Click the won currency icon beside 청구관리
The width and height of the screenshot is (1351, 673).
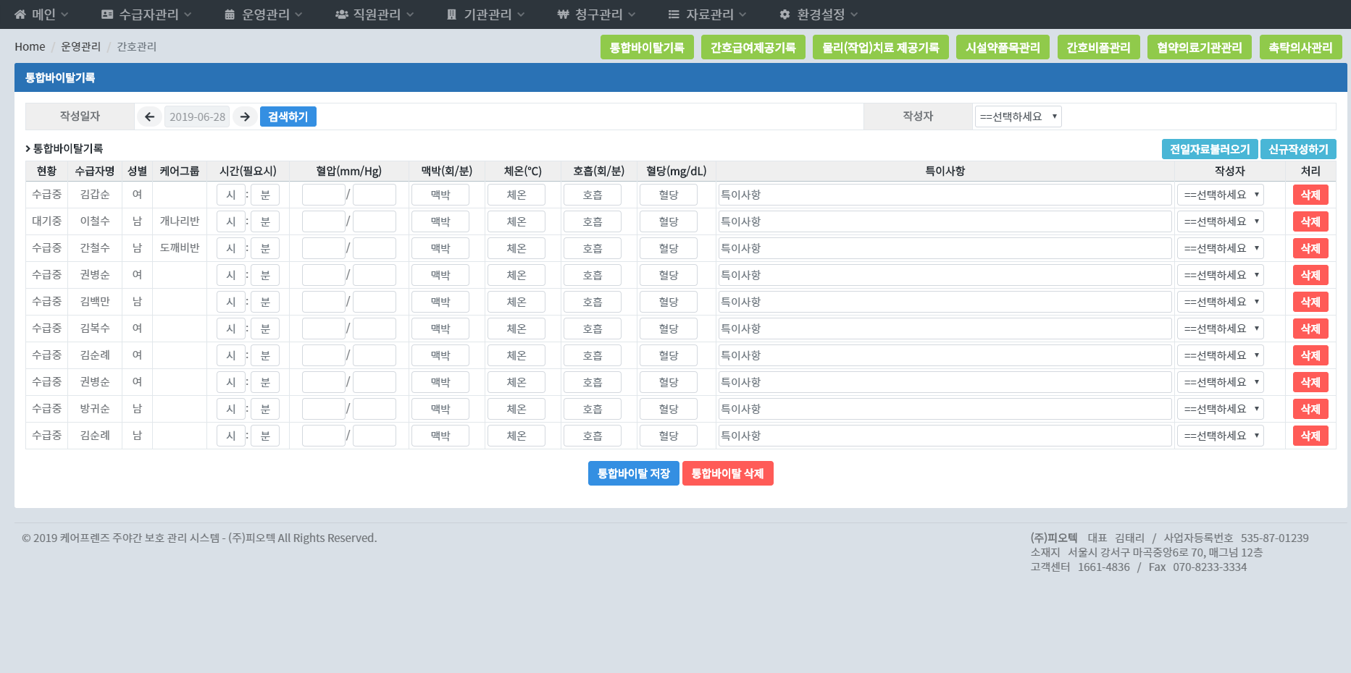pyautogui.click(x=563, y=14)
